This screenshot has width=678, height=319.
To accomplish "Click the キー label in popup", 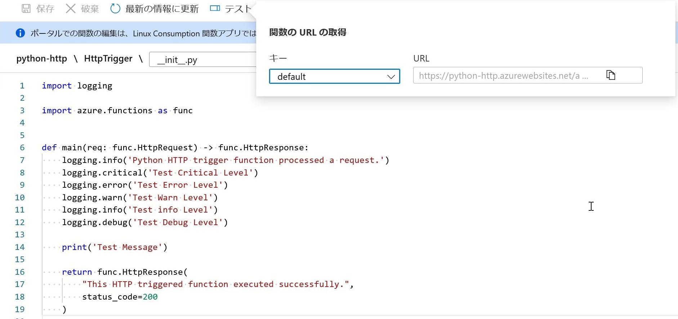I will (278, 58).
